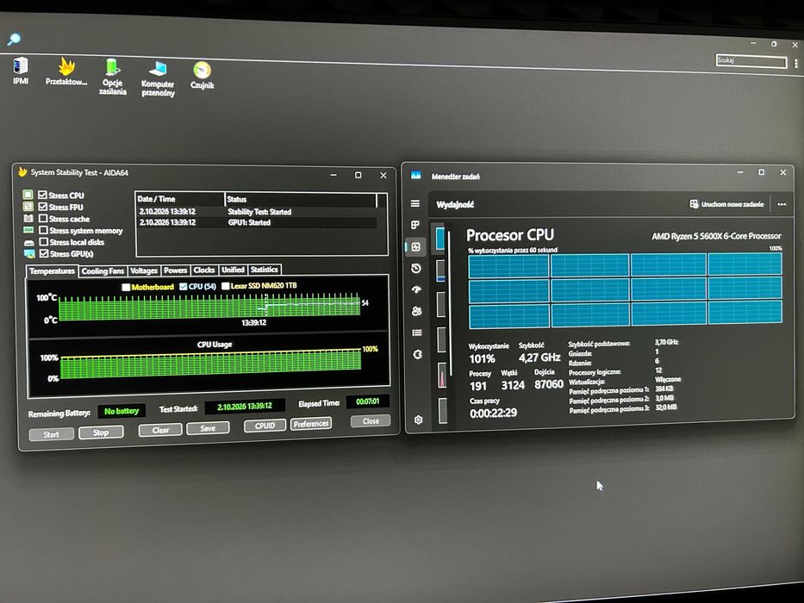Select the 'GPU1: Started' log row
Screen dimensions: 804x603
pyautogui.click(x=258, y=222)
